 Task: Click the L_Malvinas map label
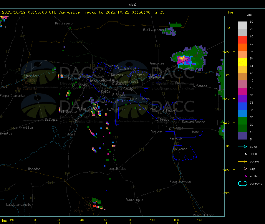[x=116, y=109]
